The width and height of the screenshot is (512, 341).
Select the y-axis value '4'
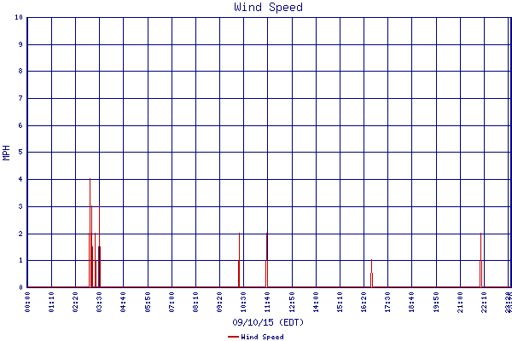tap(20, 179)
